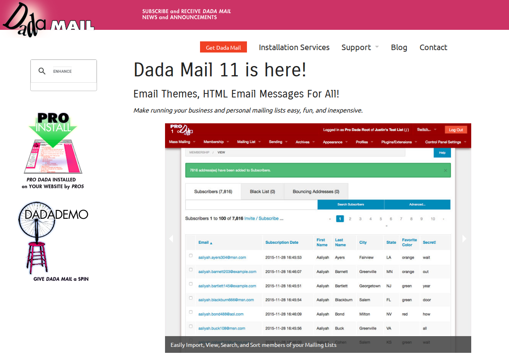This screenshot has width=509, height=358.
Task: Check the box beside aaliyah.blackburn666@msn.com
Action: (x=191, y=298)
